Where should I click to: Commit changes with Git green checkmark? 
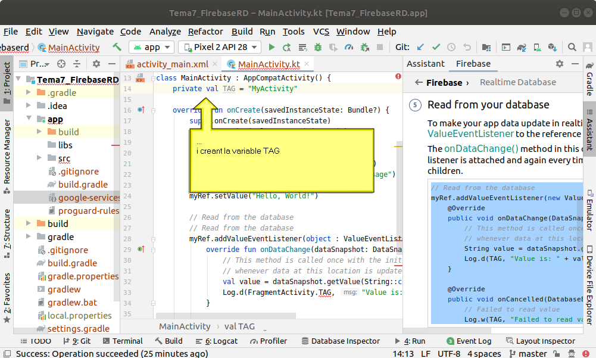coord(436,47)
